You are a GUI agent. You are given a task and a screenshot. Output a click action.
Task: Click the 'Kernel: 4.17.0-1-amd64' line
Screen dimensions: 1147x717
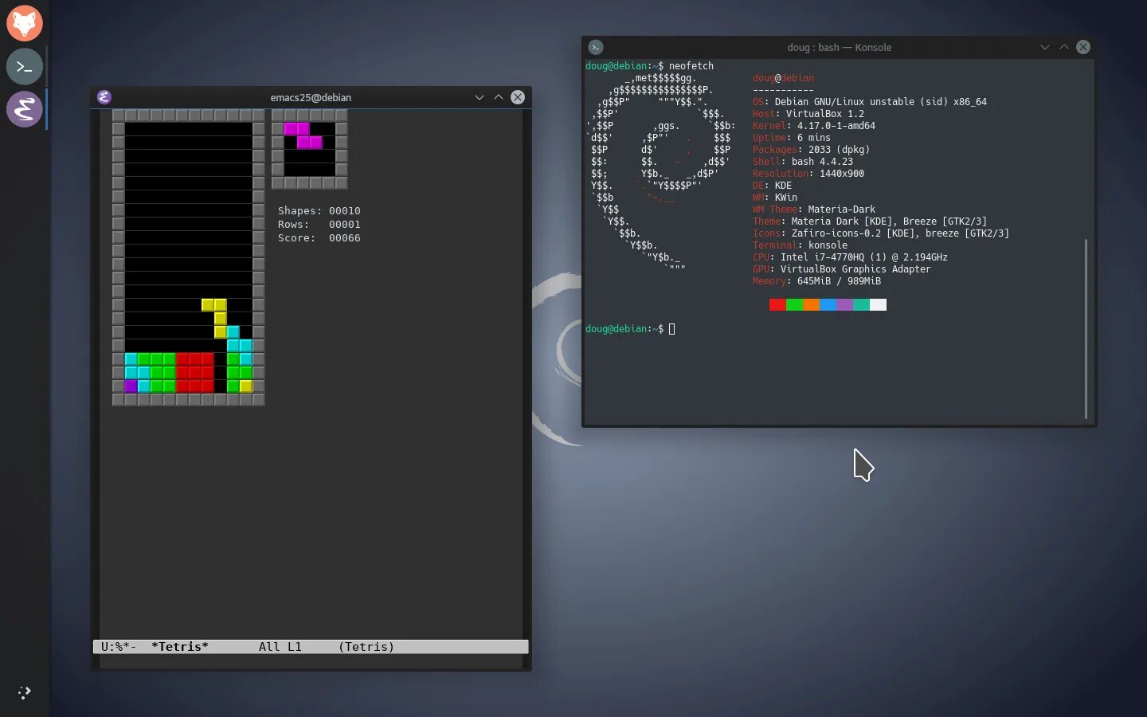[814, 126]
